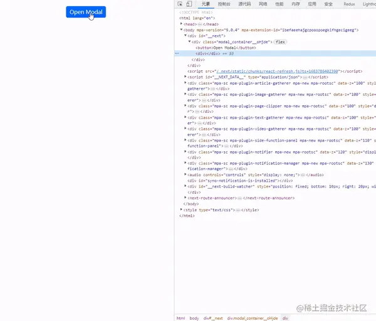Toggle the device toolbar icon
This screenshot has height=321, width=376.
tap(189, 4)
